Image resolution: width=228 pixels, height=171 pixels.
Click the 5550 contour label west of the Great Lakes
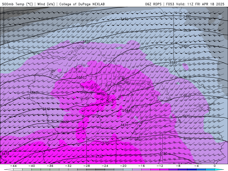[x=81, y=77]
